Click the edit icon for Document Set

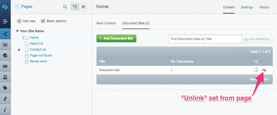pyautogui.click(x=256, y=70)
